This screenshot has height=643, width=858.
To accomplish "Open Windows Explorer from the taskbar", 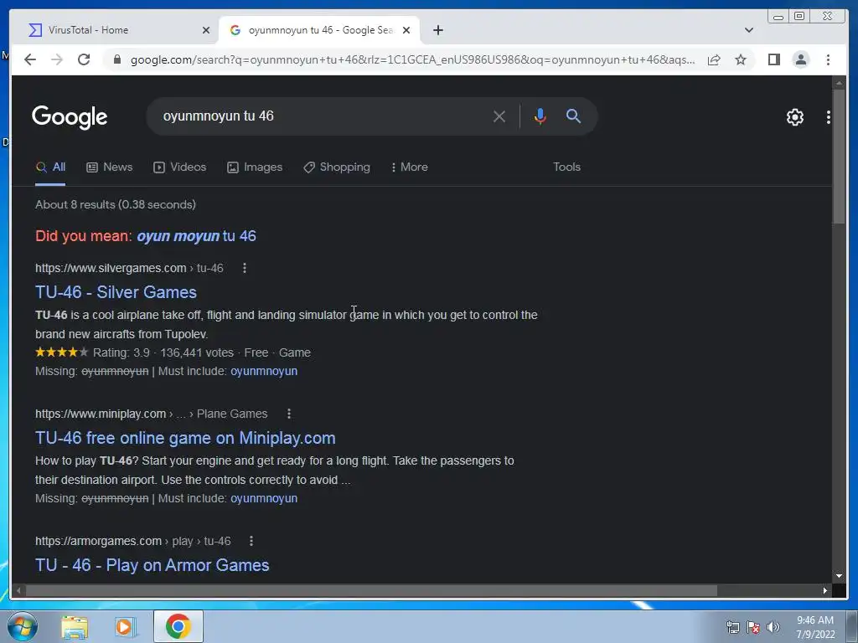I will (x=75, y=626).
